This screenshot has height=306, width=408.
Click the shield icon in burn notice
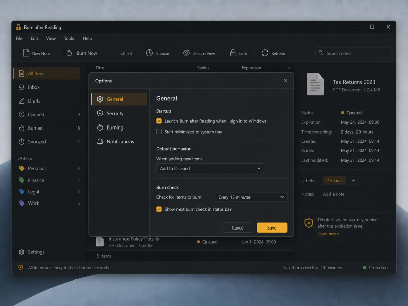[x=309, y=223]
